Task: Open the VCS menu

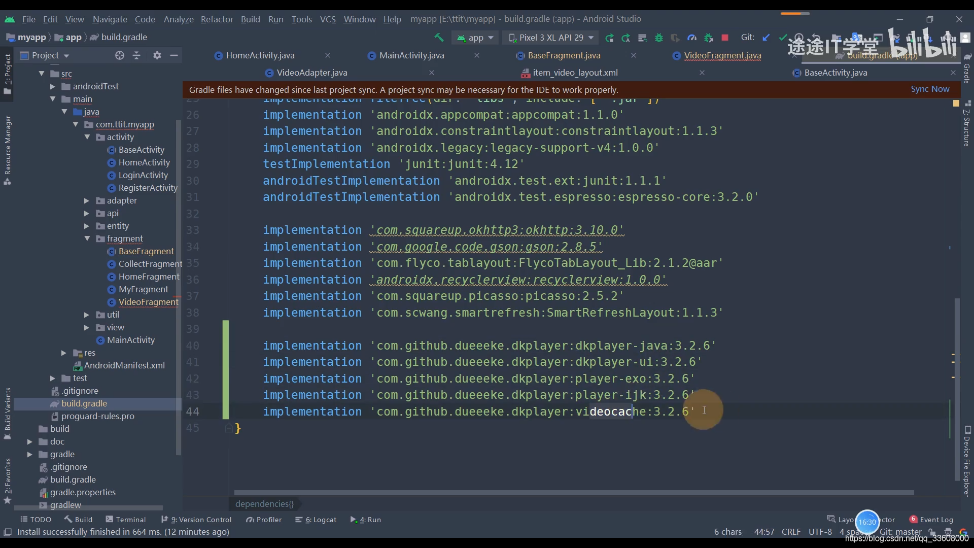Action: pos(328,19)
